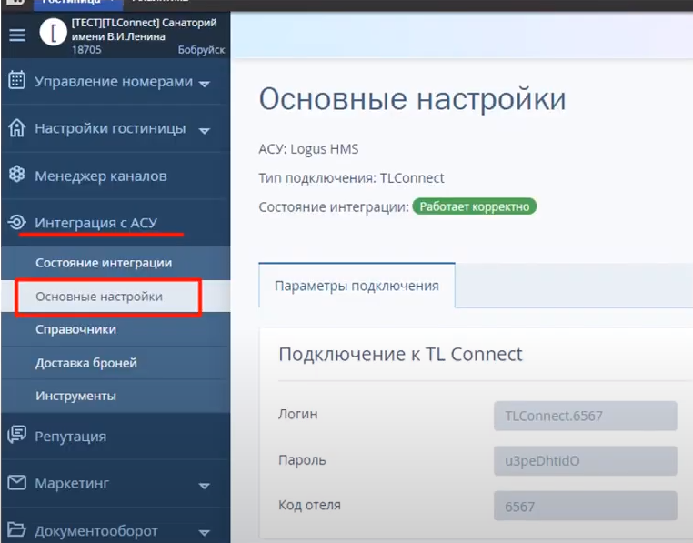Click the Работает корректно status badge
Image resolution: width=693 pixels, height=543 pixels.
click(x=475, y=206)
